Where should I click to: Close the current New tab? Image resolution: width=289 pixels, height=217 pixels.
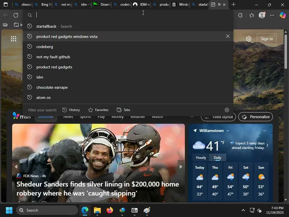tap(224, 5)
